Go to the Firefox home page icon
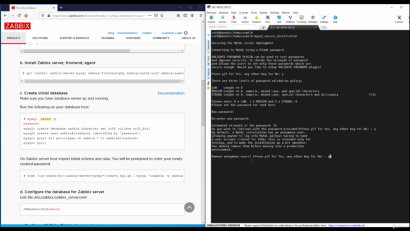Image resolution: width=410 pixels, height=231 pixels. point(26,15)
